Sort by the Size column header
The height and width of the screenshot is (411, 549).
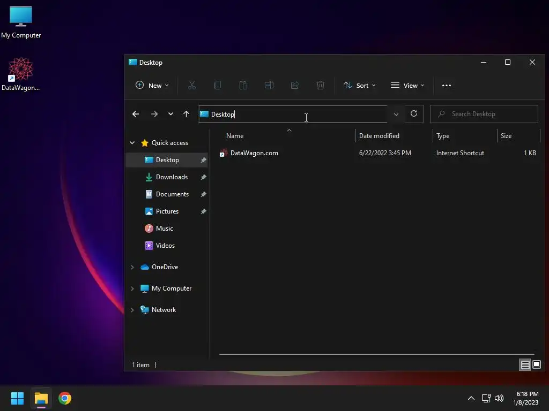coord(506,136)
